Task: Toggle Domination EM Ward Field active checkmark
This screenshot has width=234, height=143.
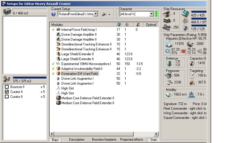Action: click(x=53, y=74)
